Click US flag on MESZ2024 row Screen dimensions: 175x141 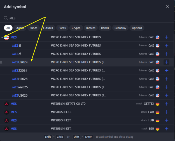(157, 71)
